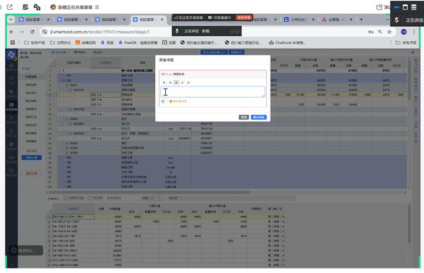Choose the cyan droplet bookmark color
Screen dimensions: 424x273
pos(188,82)
